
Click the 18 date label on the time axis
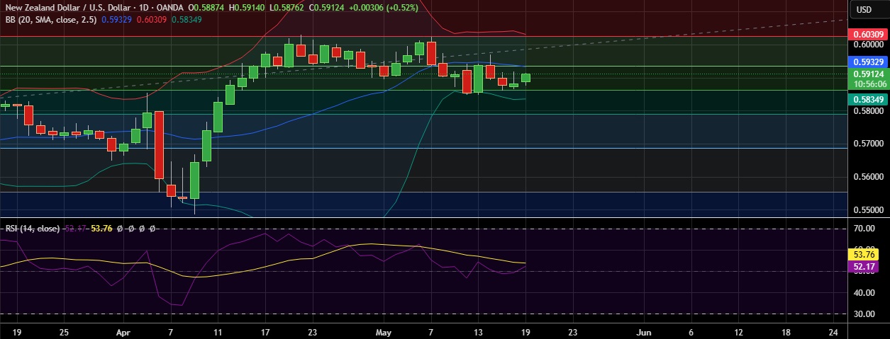785,332
